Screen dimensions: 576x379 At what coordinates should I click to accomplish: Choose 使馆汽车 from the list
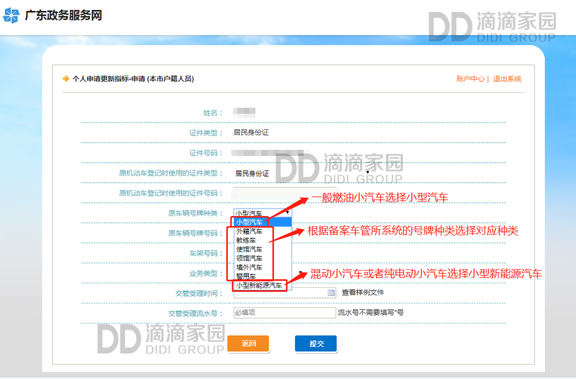point(263,249)
